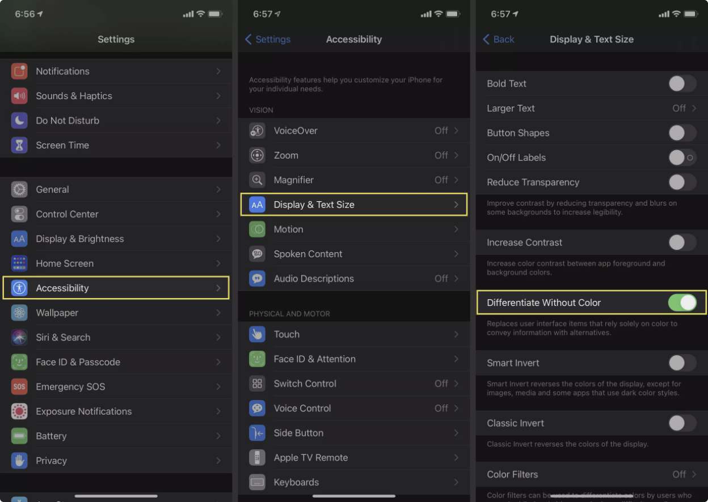708x502 pixels.
Task: Tap the Battery row
Action: pyautogui.click(x=116, y=436)
